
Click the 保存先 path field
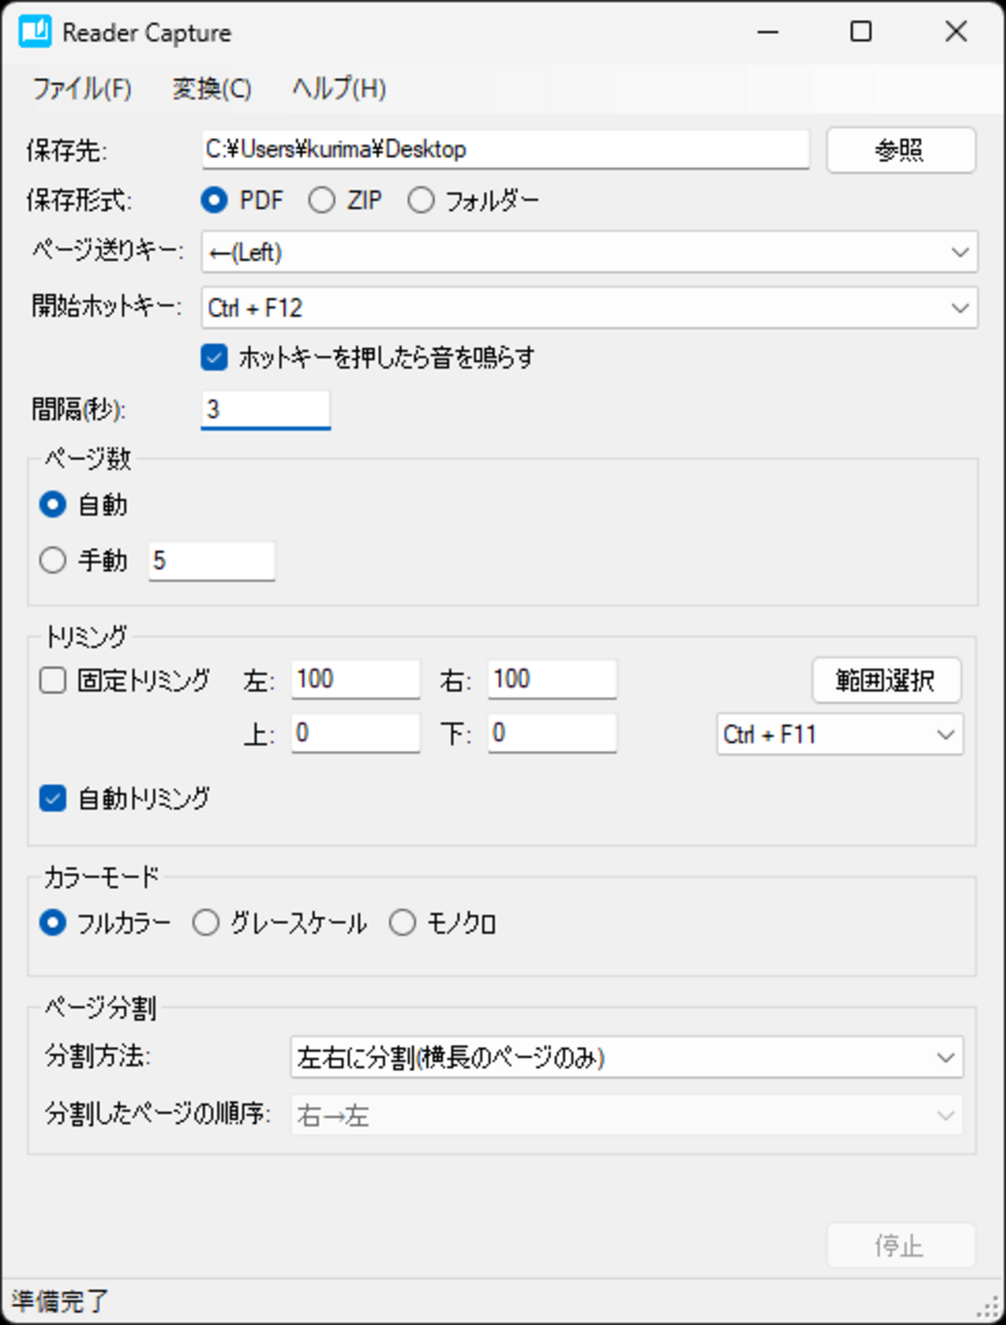click(505, 149)
